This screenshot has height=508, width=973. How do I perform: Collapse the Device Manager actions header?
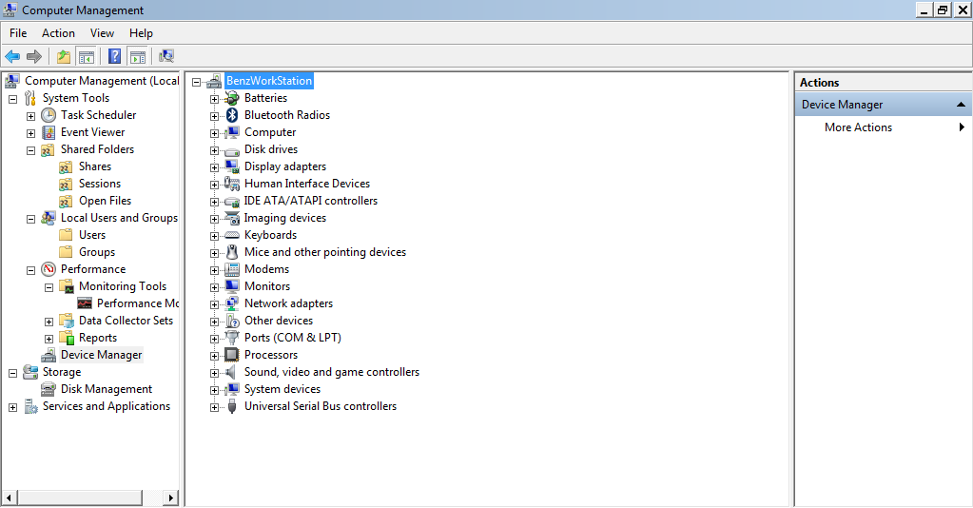[961, 105]
